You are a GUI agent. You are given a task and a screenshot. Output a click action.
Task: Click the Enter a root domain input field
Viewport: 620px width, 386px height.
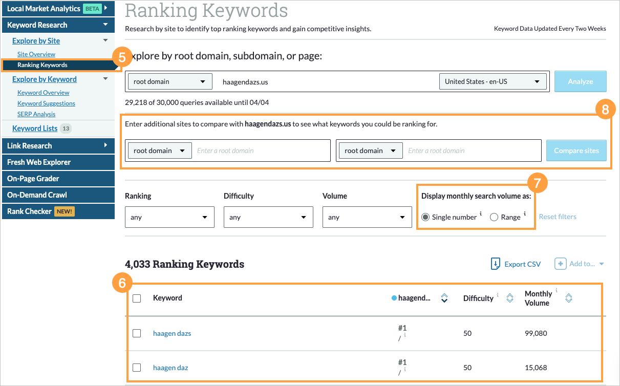point(261,150)
